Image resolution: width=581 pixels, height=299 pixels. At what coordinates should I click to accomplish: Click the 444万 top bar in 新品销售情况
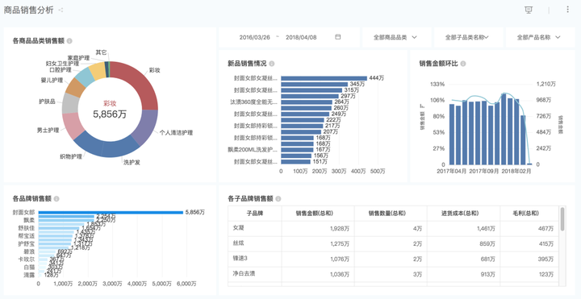point(324,78)
